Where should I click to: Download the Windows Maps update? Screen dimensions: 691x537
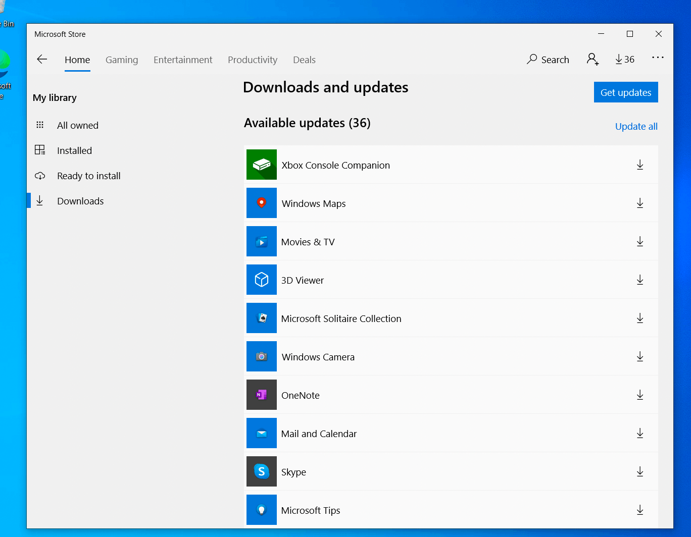640,203
